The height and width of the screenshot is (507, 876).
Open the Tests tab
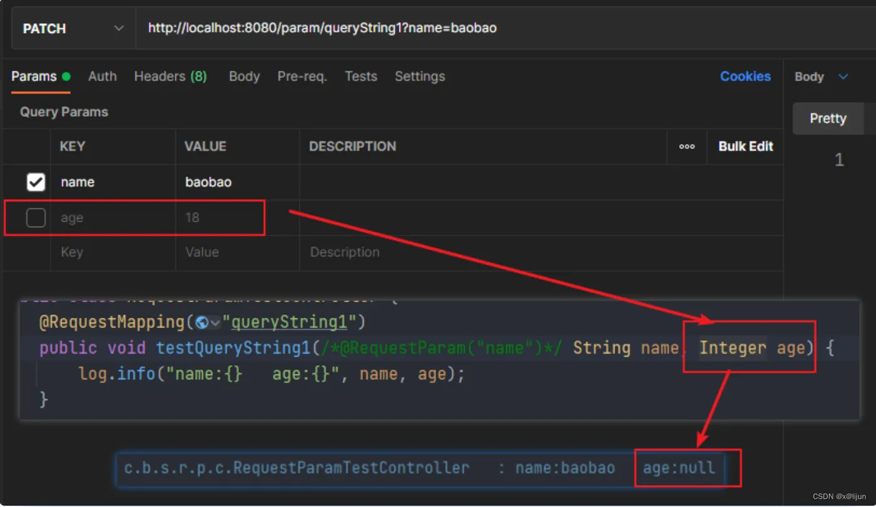click(x=361, y=76)
